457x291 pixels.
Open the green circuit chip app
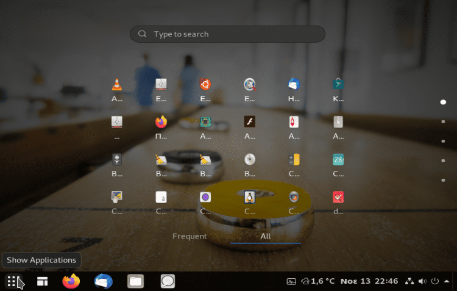[x=205, y=122]
